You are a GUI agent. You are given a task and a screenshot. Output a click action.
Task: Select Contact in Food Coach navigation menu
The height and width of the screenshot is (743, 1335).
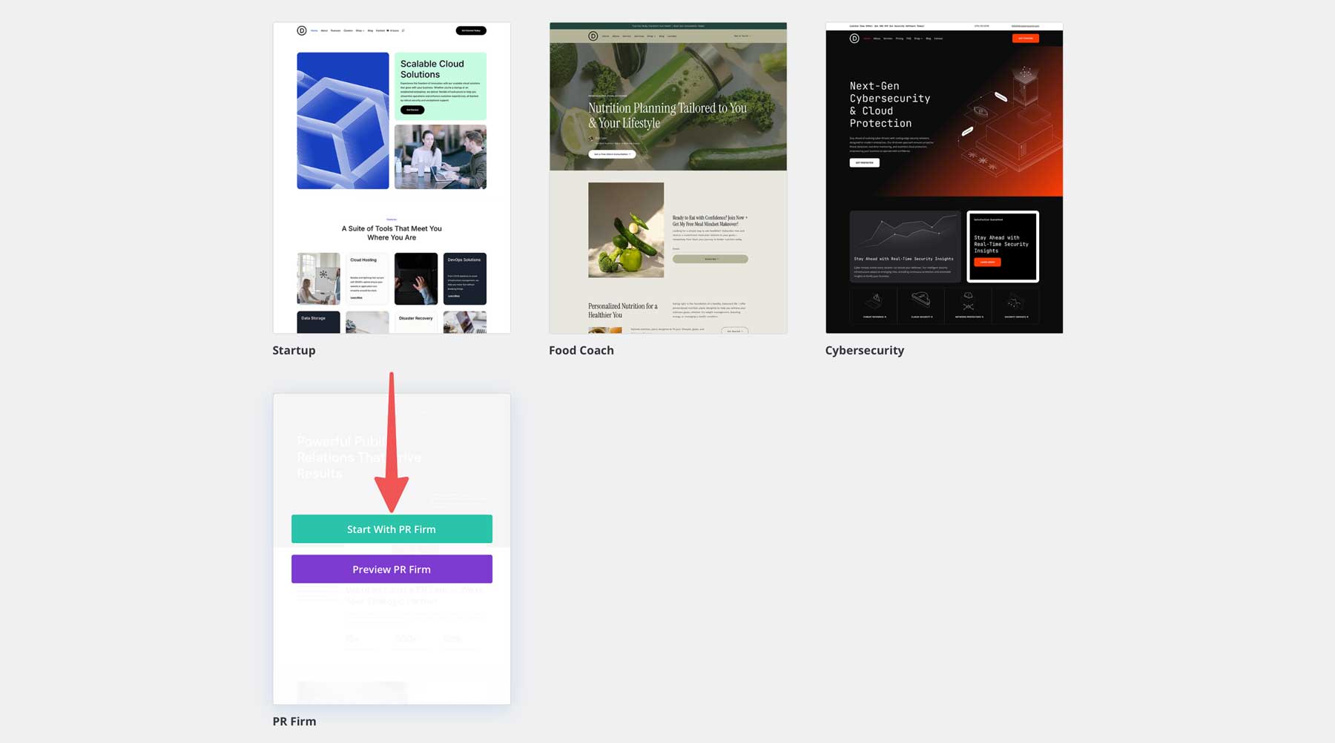click(672, 36)
